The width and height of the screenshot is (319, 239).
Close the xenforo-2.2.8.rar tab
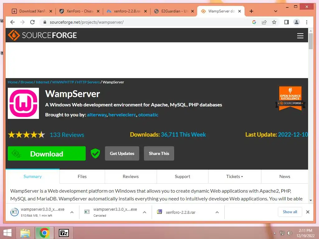tap(145, 11)
